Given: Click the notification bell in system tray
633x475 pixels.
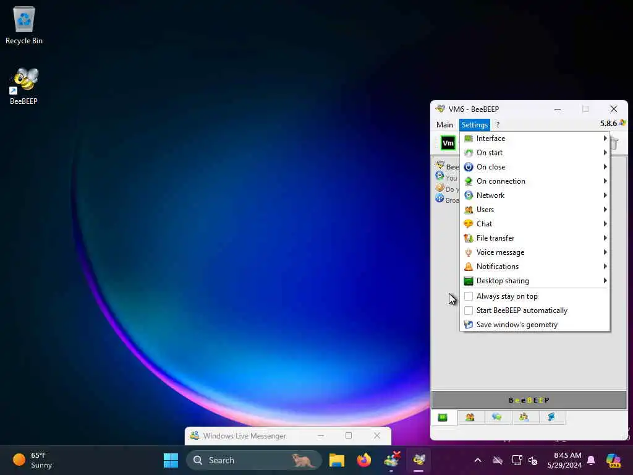Looking at the screenshot, I should 591,460.
